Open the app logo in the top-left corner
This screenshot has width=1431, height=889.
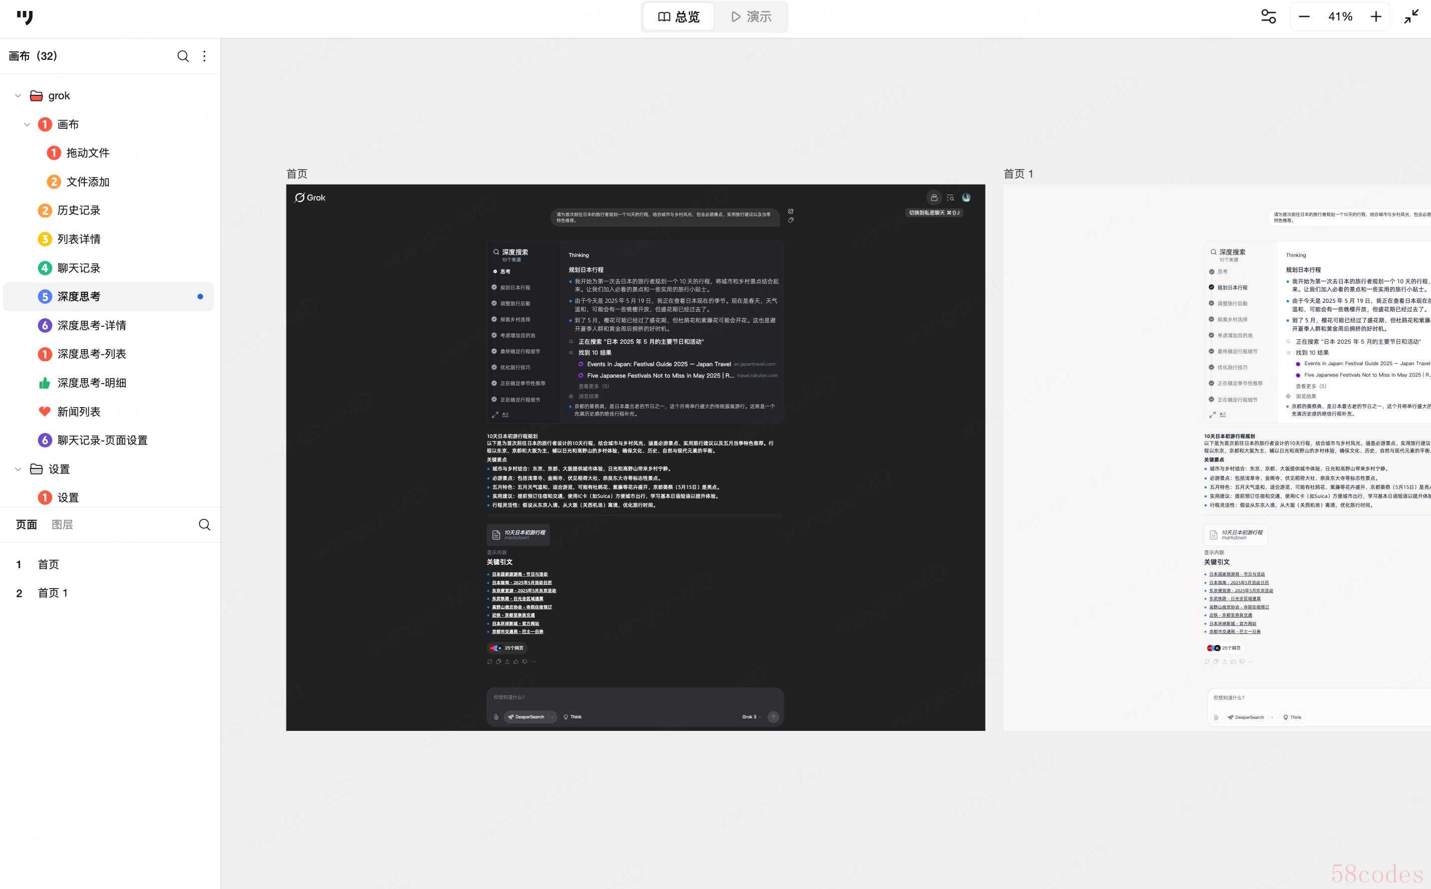(x=24, y=17)
